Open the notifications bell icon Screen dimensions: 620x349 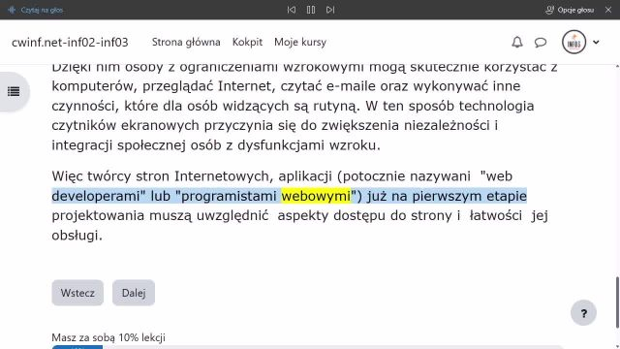click(x=517, y=42)
